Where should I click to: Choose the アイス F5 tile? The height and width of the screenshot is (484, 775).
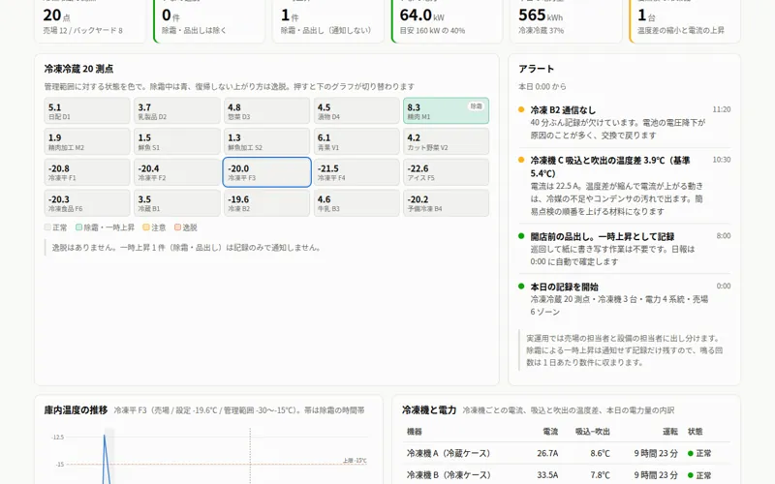(447, 172)
